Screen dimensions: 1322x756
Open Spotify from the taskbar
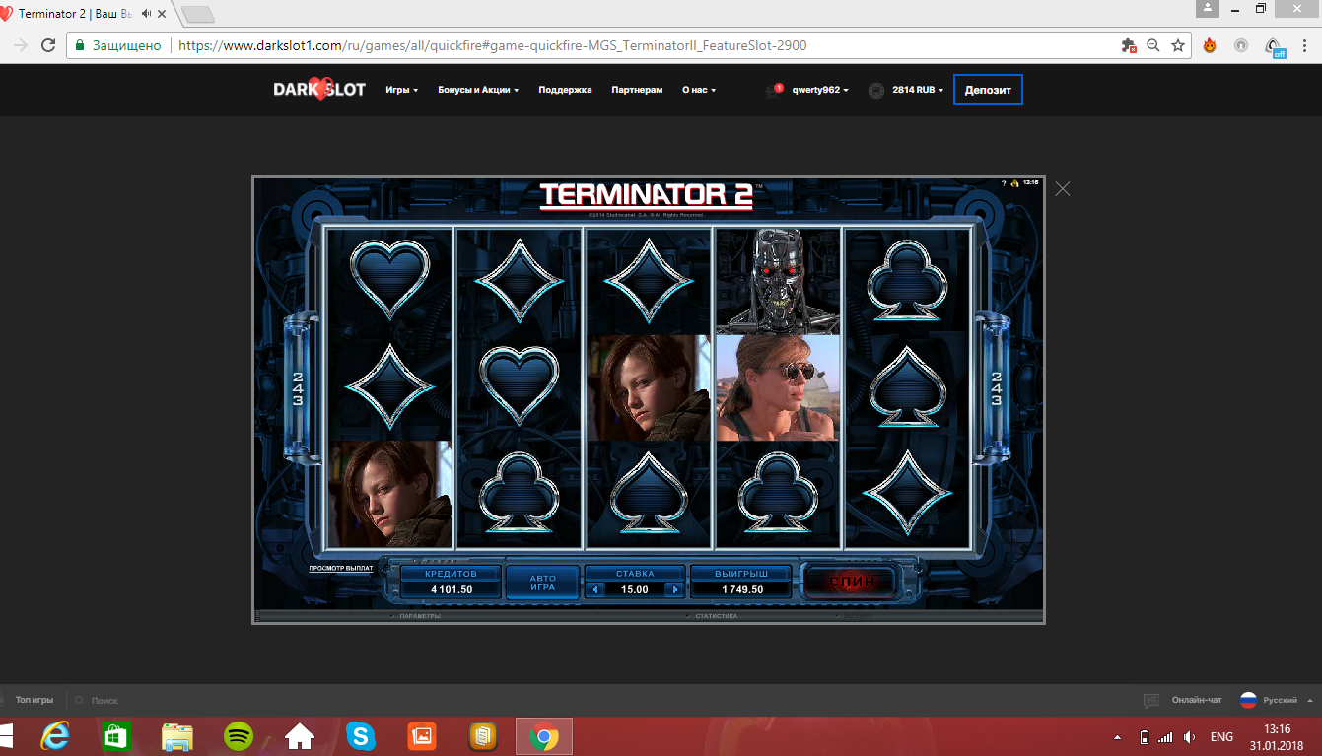coord(239,736)
